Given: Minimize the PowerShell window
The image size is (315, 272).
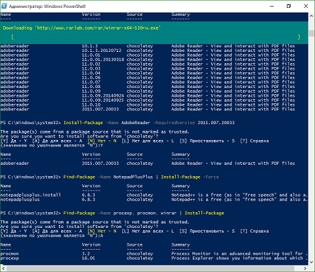Looking at the screenshot, I should [x=272, y=6].
